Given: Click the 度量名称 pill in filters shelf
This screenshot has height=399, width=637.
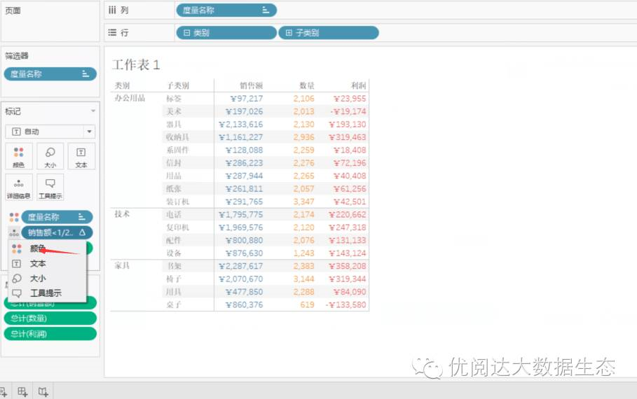Looking at the screenshot, I should point(50,74).
